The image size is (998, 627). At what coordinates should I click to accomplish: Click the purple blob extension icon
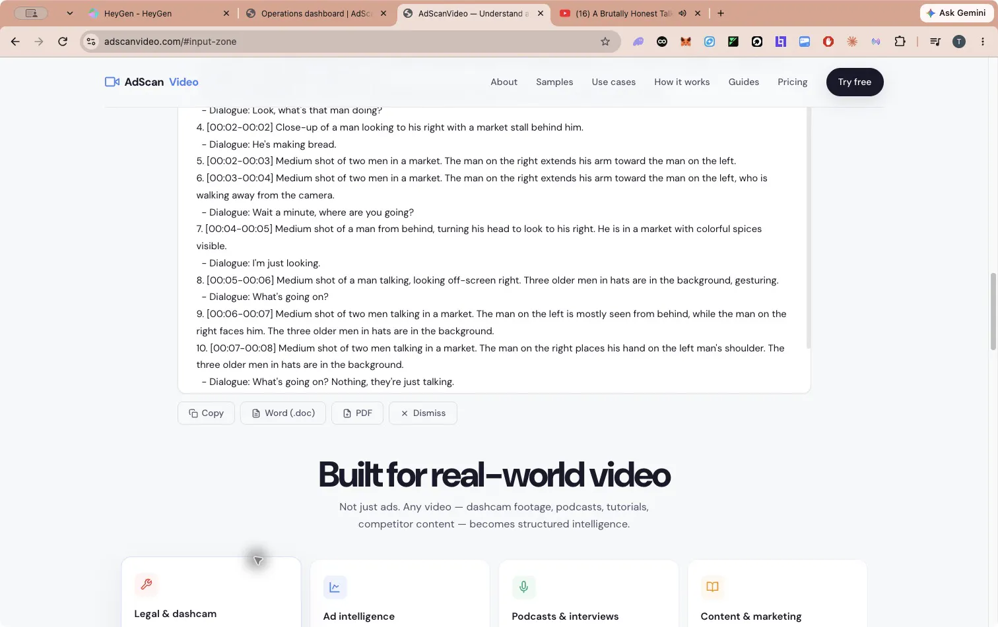pos(638,42)
